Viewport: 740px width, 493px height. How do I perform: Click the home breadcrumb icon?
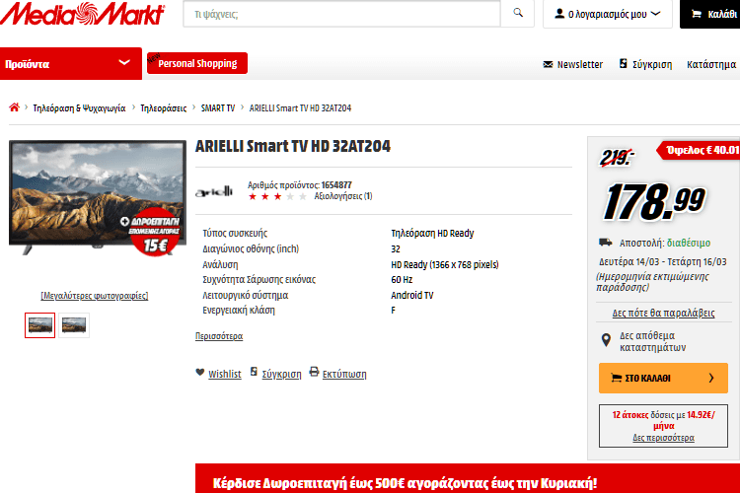click(x=14, y=107)
